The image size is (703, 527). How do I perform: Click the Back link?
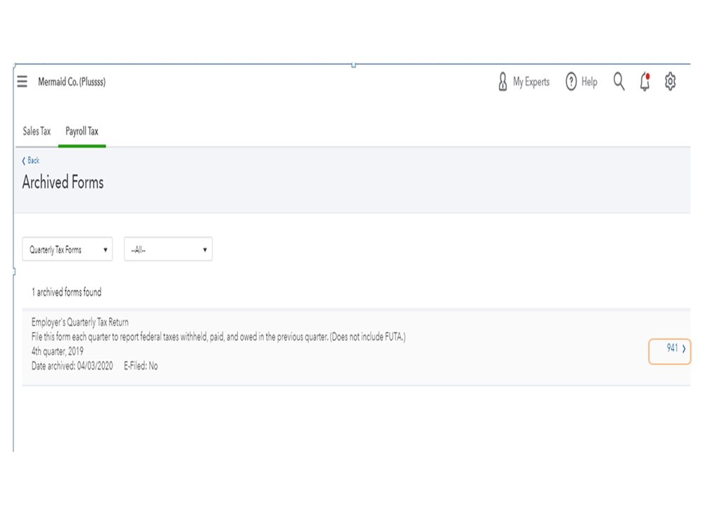[x=34, y=161]
